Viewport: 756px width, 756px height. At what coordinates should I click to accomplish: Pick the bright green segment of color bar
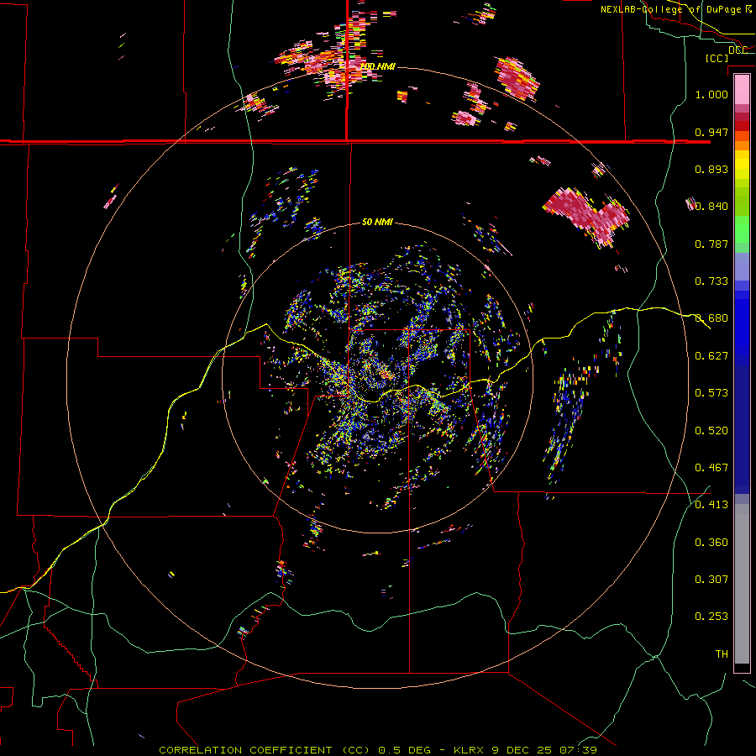(742, 229)
